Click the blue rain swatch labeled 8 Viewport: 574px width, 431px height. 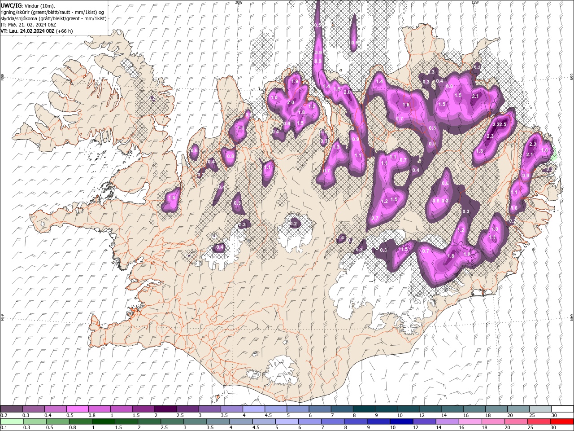[x=355, y=422]
